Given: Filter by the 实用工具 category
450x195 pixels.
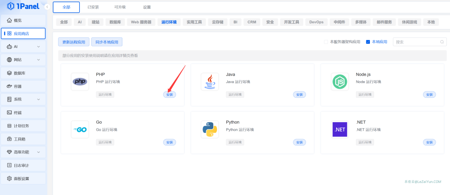Looking at the screenshot, I should pyautogui.click(x=194, y=22).
